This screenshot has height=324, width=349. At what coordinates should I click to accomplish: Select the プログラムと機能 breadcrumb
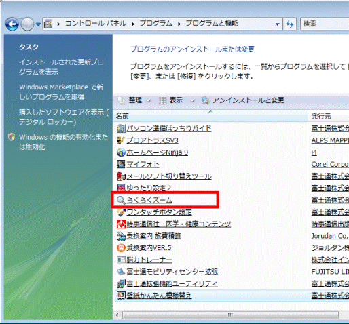212,23
